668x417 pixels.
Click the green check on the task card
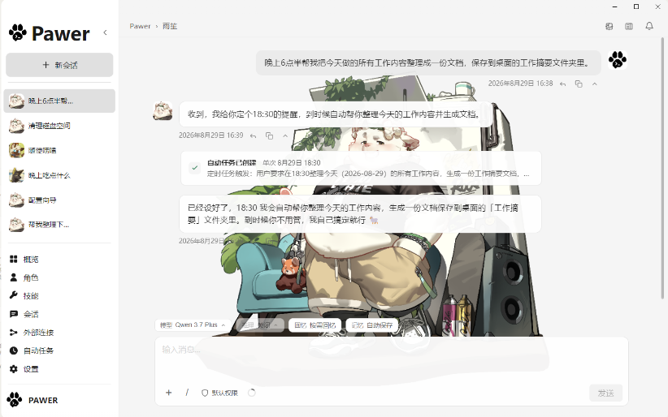click(x=195, y=168)
